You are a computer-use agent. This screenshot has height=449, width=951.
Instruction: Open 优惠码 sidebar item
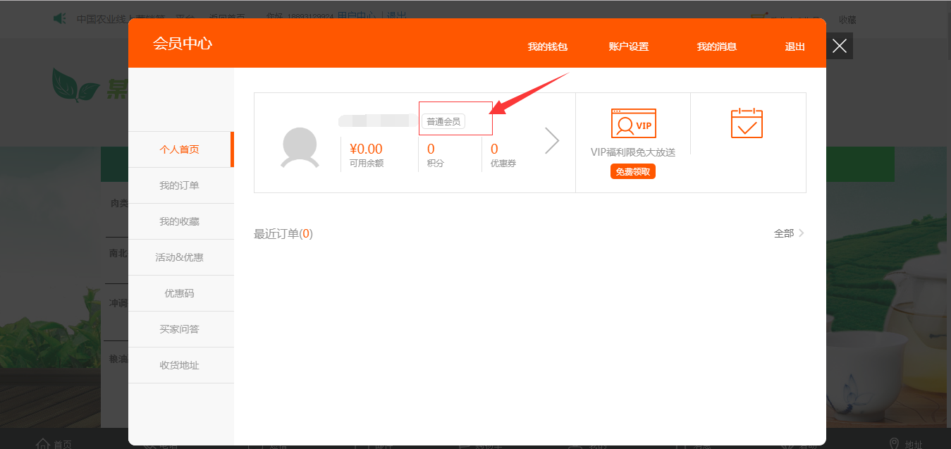(179, 293)
